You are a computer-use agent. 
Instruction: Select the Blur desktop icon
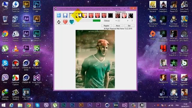click(184, 64)
